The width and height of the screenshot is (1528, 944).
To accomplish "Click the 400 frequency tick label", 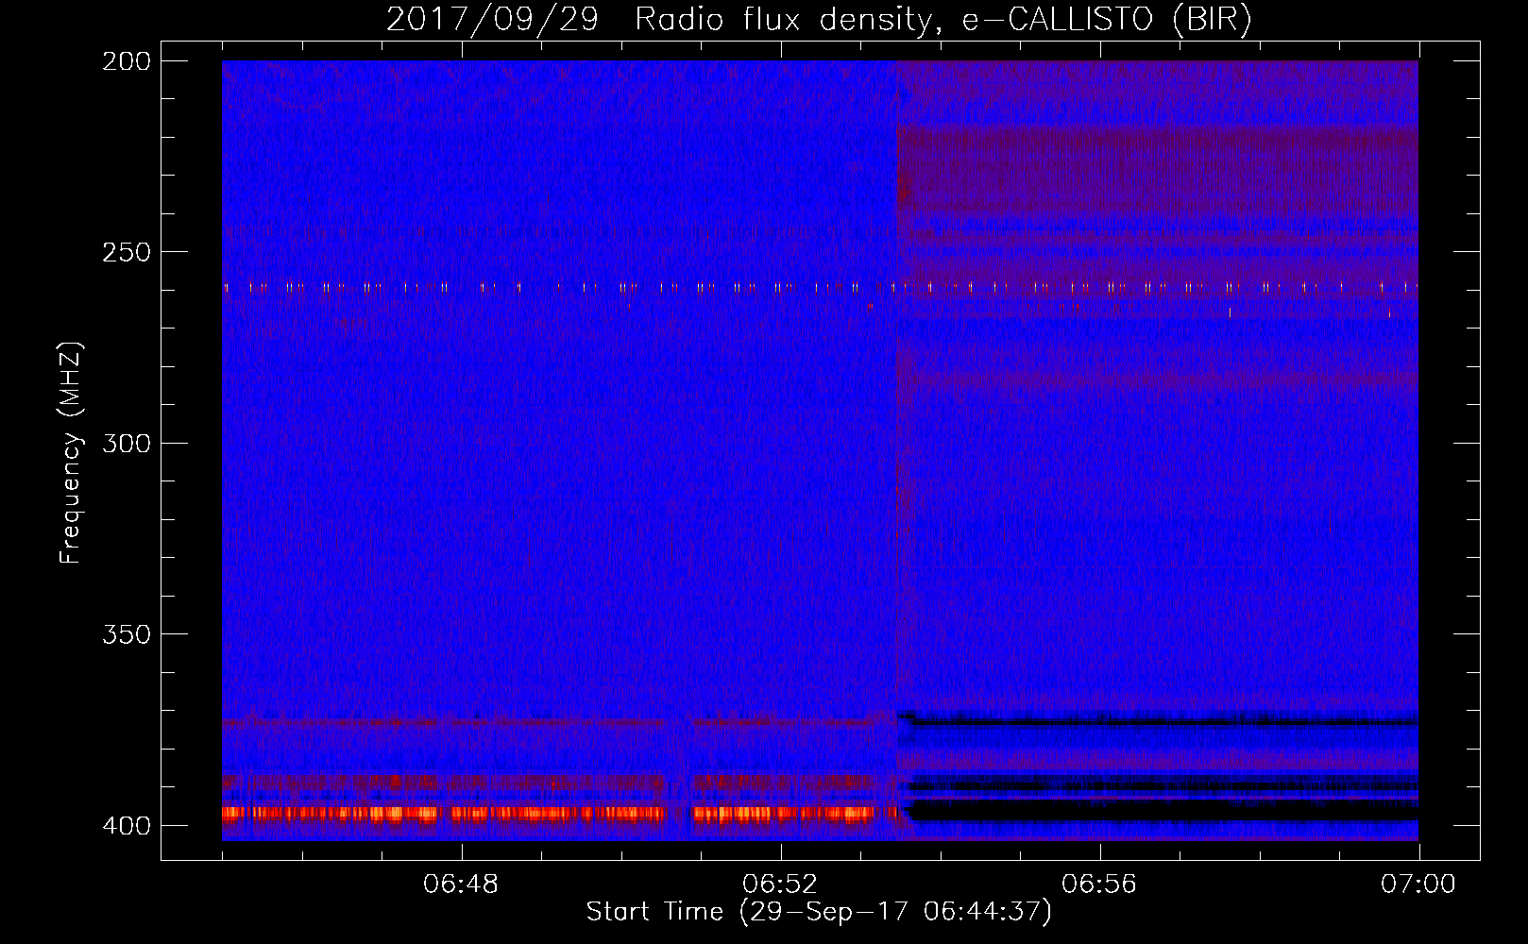I will [x=127, y=826].
